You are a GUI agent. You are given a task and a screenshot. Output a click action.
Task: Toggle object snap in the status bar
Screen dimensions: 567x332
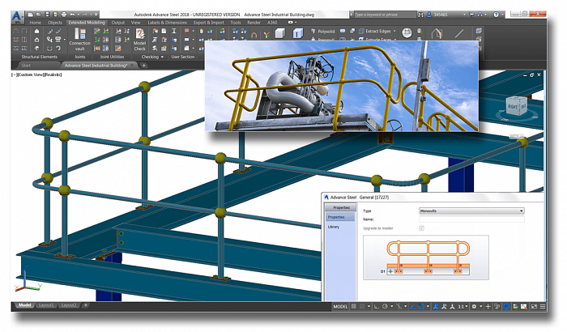pos(421,307)
